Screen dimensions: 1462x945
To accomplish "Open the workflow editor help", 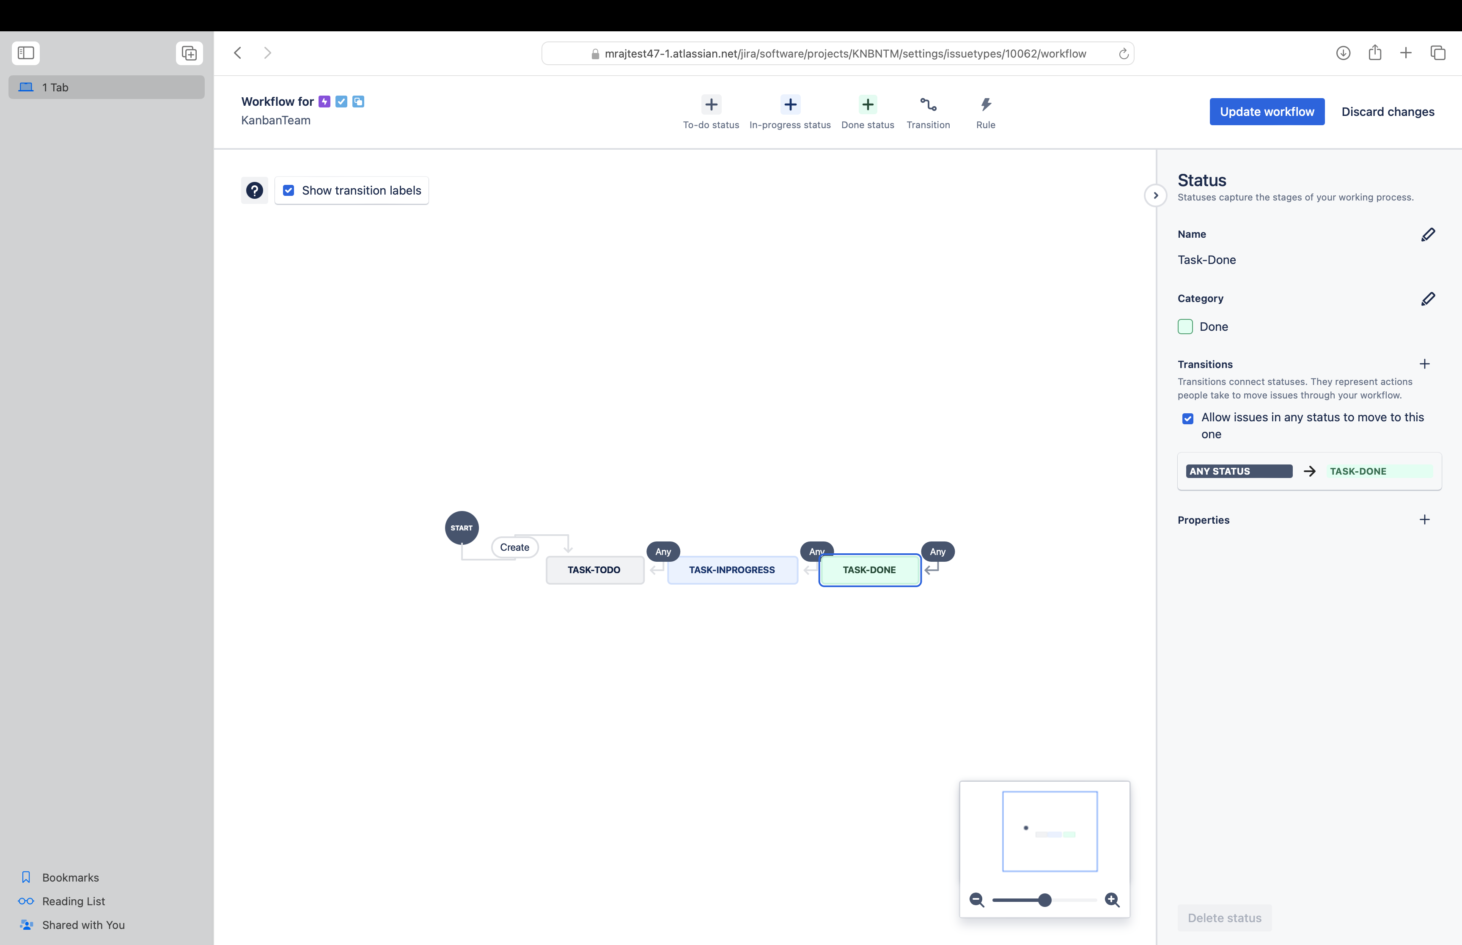I will [255, 190].
